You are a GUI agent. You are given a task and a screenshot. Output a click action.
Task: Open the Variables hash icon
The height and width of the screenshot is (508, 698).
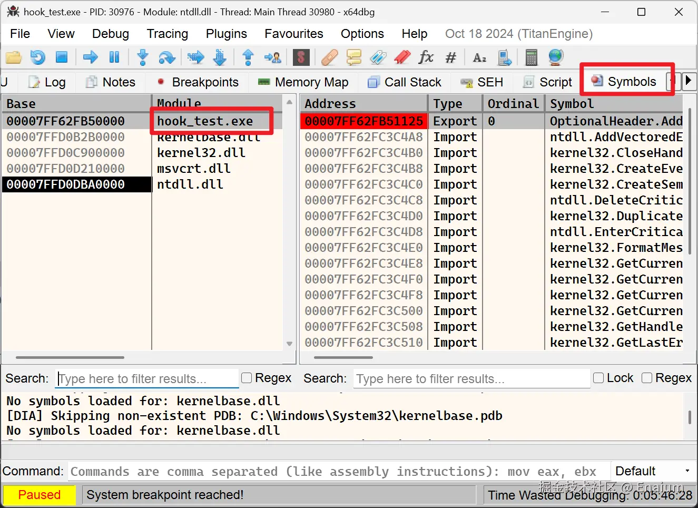(450, 57)
